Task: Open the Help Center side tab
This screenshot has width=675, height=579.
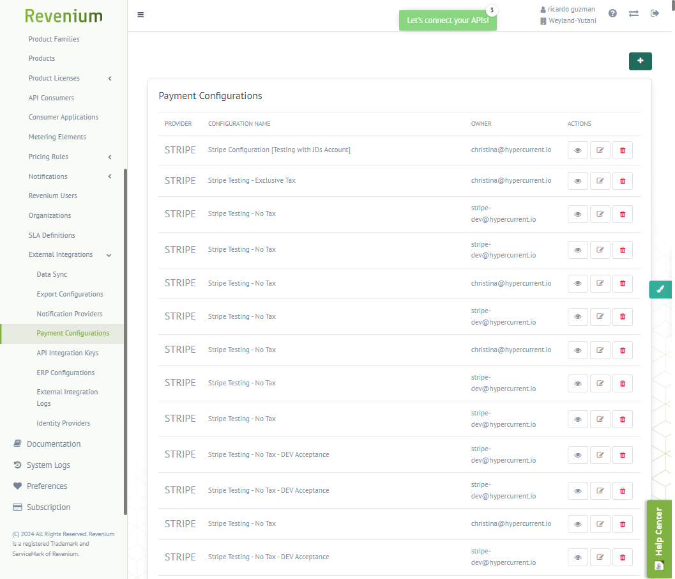Action: click(660, 539)
